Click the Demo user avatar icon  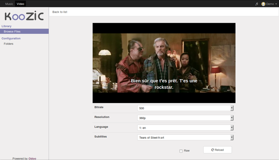[x=263, y=4]
